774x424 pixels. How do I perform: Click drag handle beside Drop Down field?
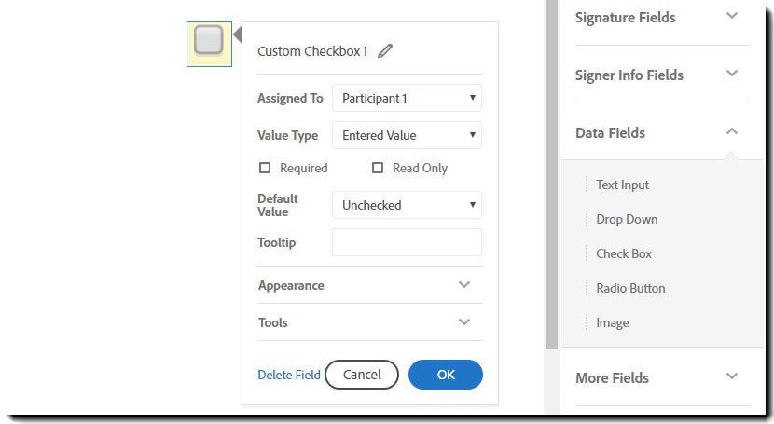[587, 219]
